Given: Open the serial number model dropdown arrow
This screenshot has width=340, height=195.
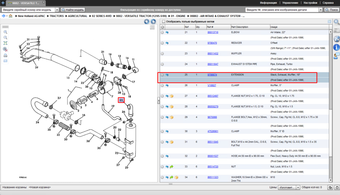Looking at the screenshot, I should 57,10.
